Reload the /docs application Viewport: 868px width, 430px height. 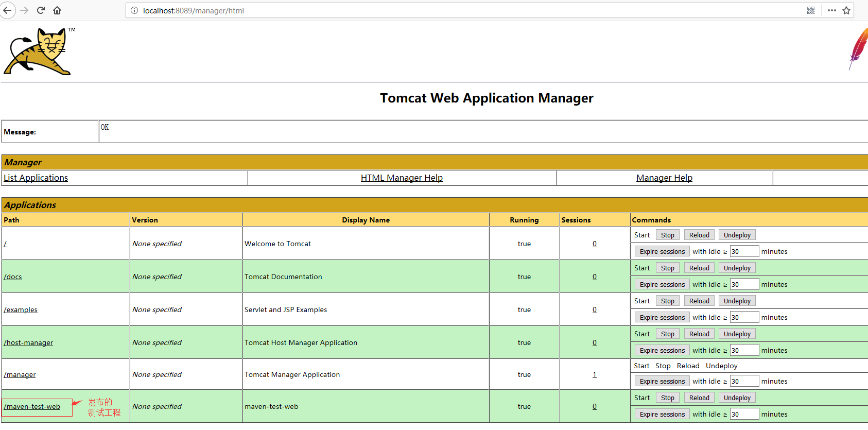coord(699,268)
